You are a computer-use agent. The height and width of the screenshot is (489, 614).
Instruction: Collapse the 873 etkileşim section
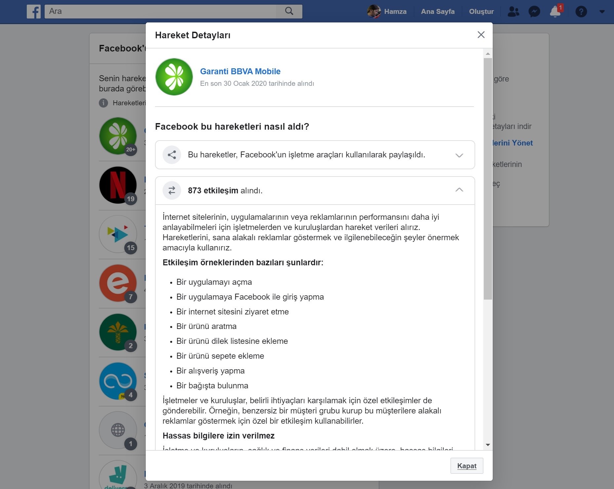(459, 190)
